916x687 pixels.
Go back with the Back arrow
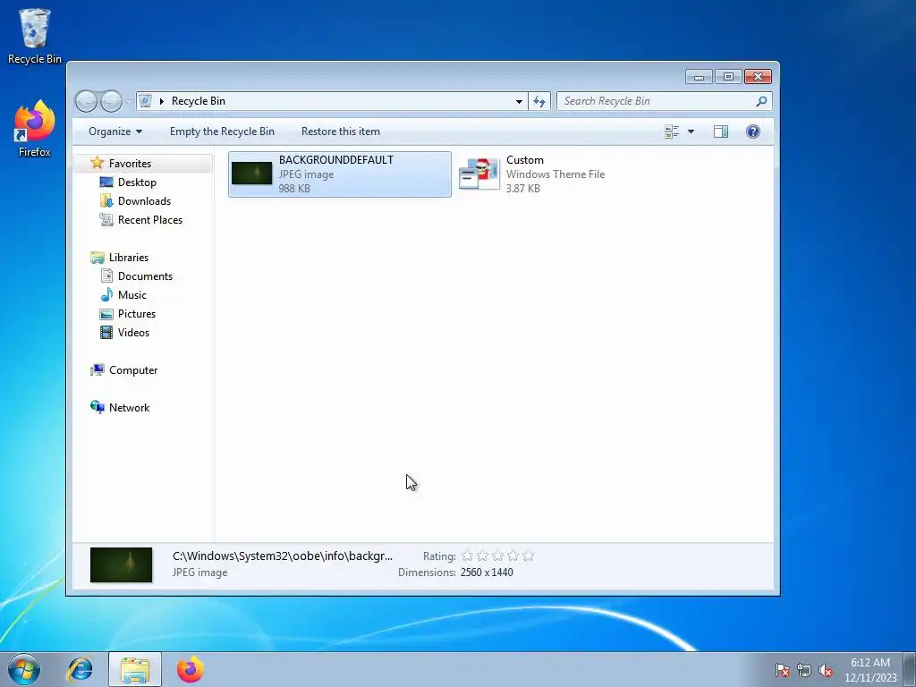[x=87, y=101]
